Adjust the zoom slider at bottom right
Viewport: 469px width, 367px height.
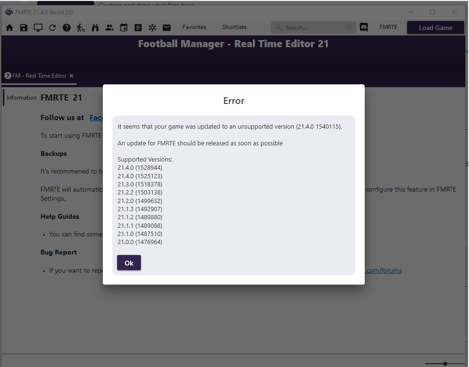pyautogui.click(x=445, y=364)
